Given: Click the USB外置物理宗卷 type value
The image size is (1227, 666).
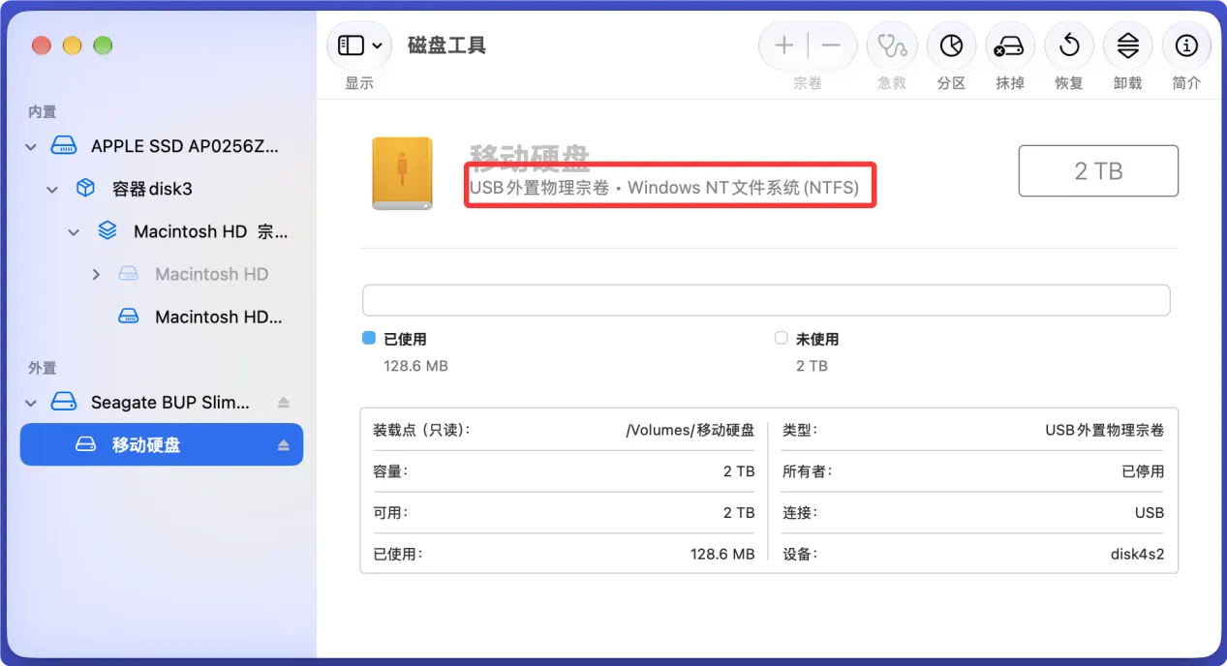Looking at the screenshot, I should pos(1105,430).
